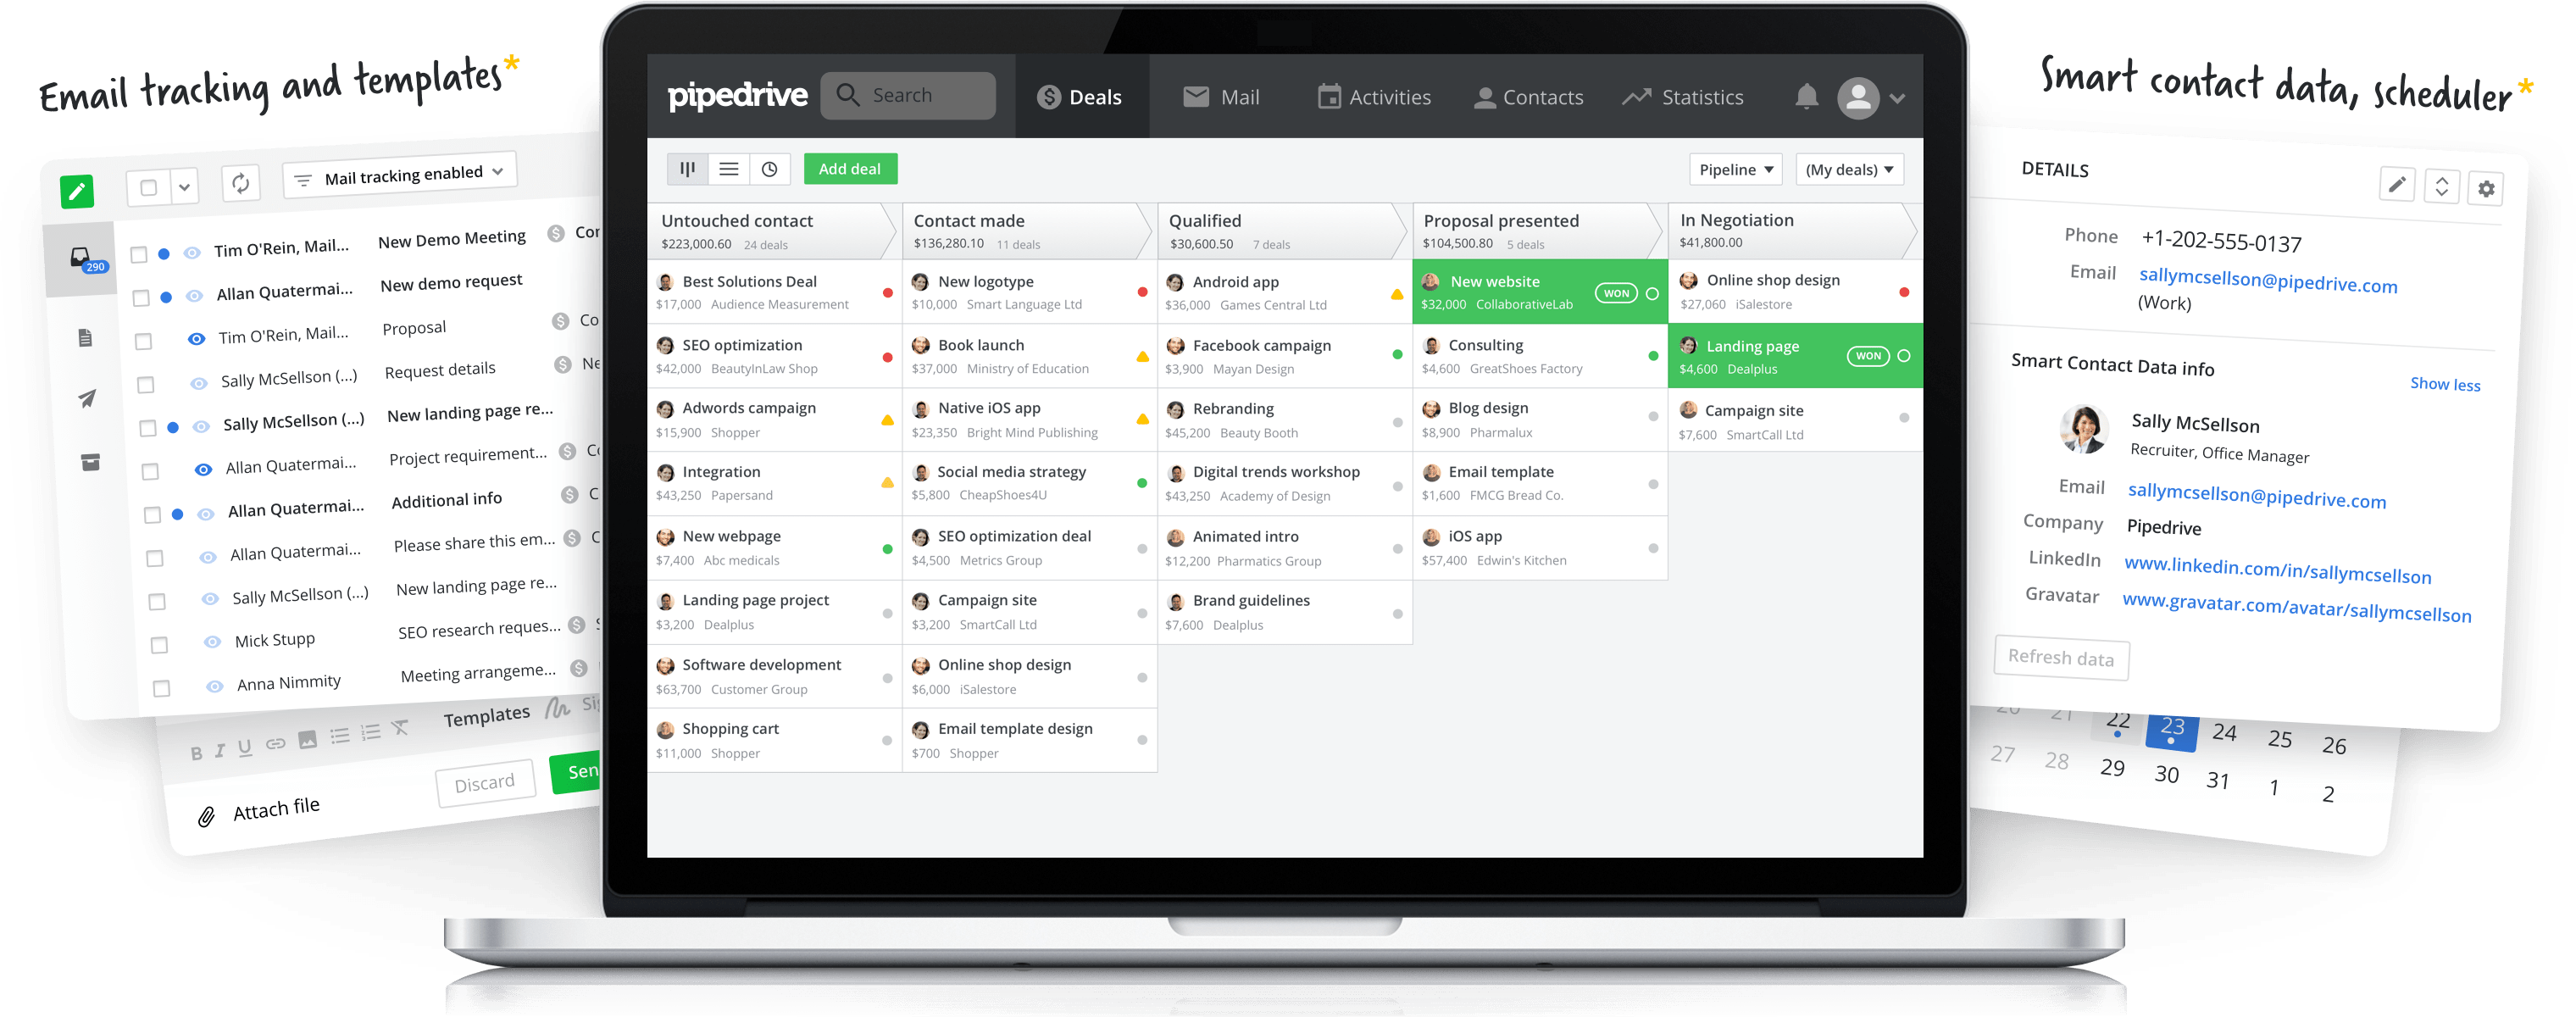
Task: Click the clear formatting icon in editor
Action: click(x=400, y=727)
